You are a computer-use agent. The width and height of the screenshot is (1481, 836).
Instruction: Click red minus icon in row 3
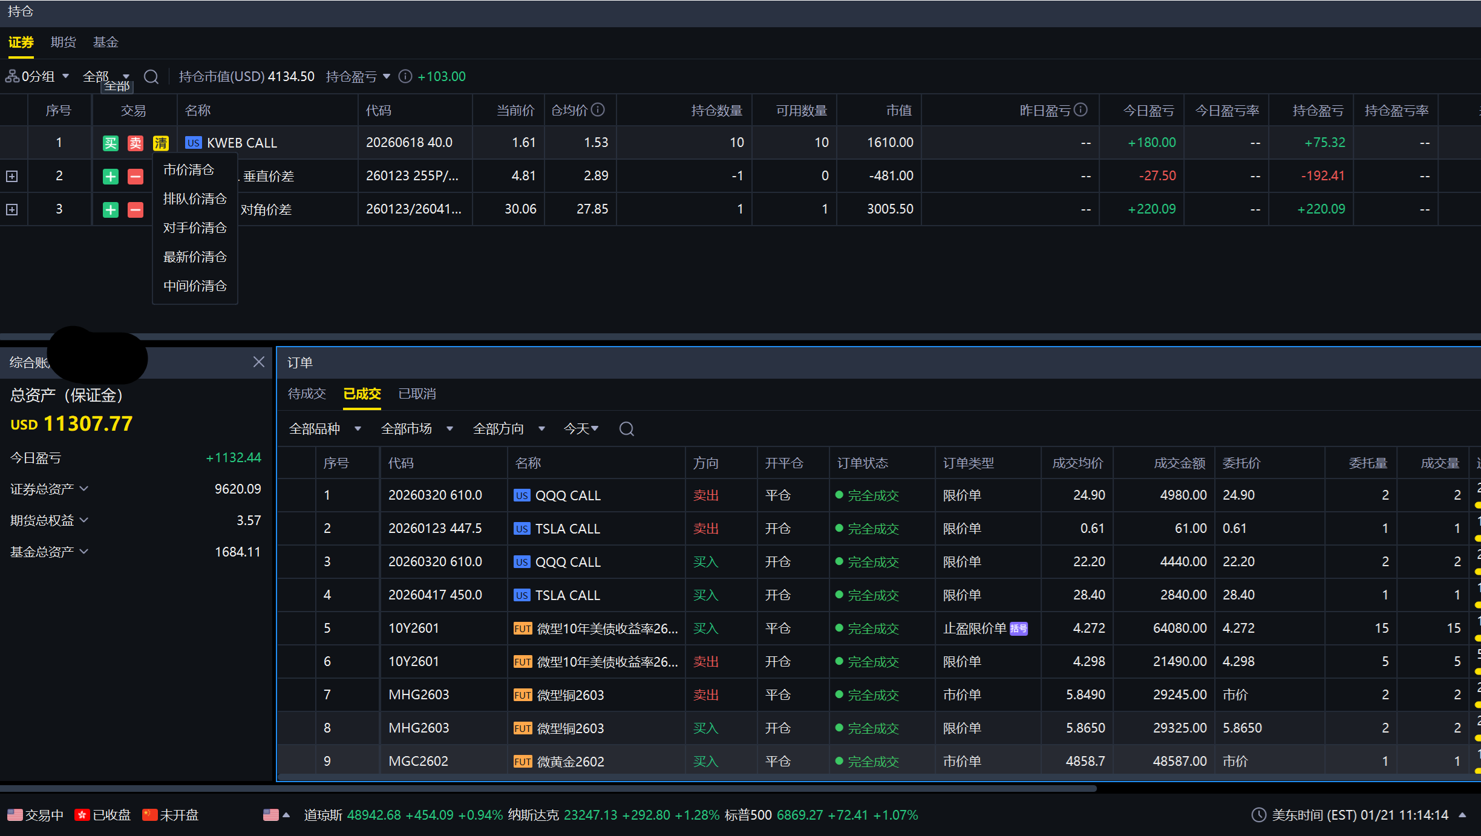[136, 209]
